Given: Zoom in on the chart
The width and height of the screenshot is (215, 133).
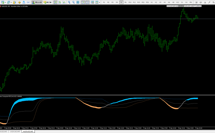Looking at the screenshot, I should (x=69, y=2).
